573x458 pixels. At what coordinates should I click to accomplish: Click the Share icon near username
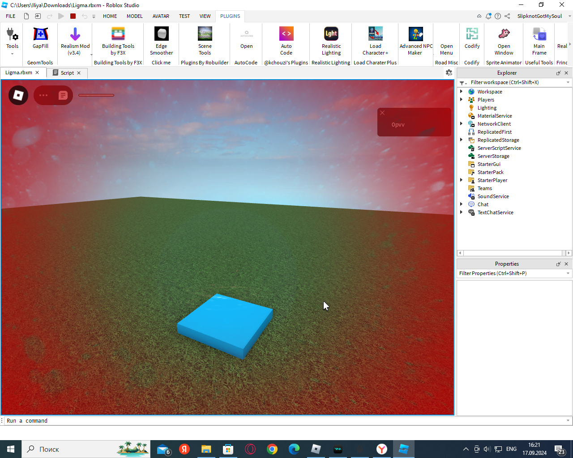(x=507, y=16)
